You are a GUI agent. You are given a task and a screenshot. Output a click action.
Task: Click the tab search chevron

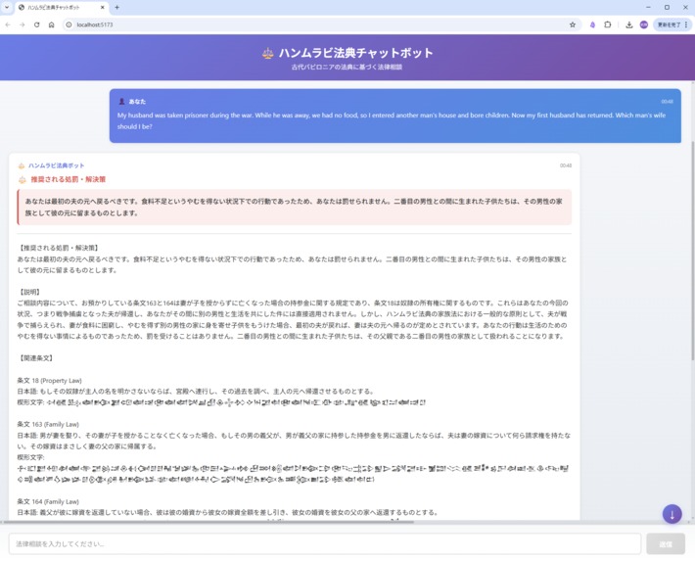pyautogui.click(x=7, y=8)
